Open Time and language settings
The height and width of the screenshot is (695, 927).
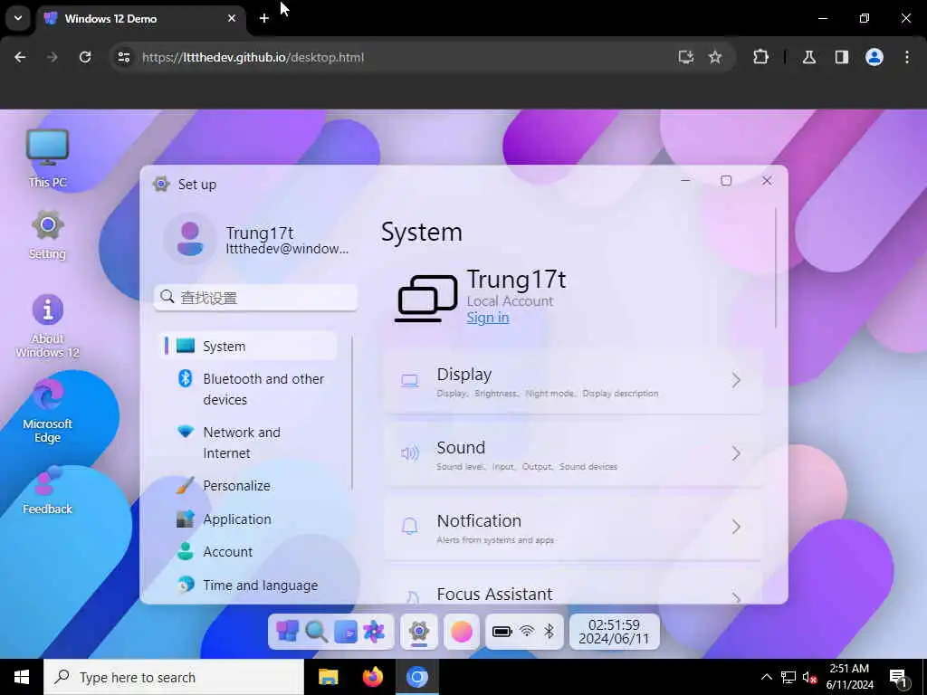(248, 586)
